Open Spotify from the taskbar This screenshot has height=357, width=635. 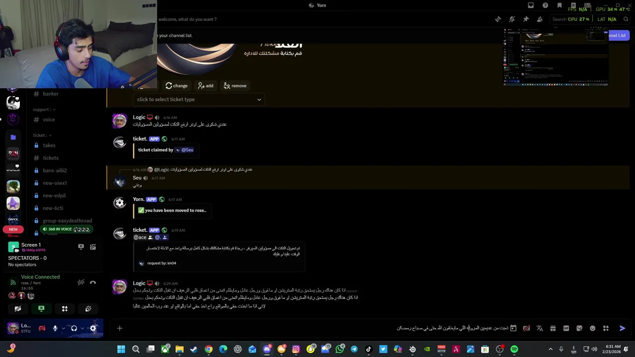[514, 350]
